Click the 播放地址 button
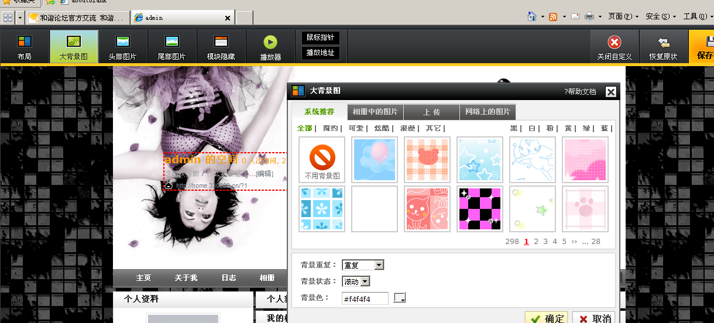714x323 pixels. click(320, 53)
